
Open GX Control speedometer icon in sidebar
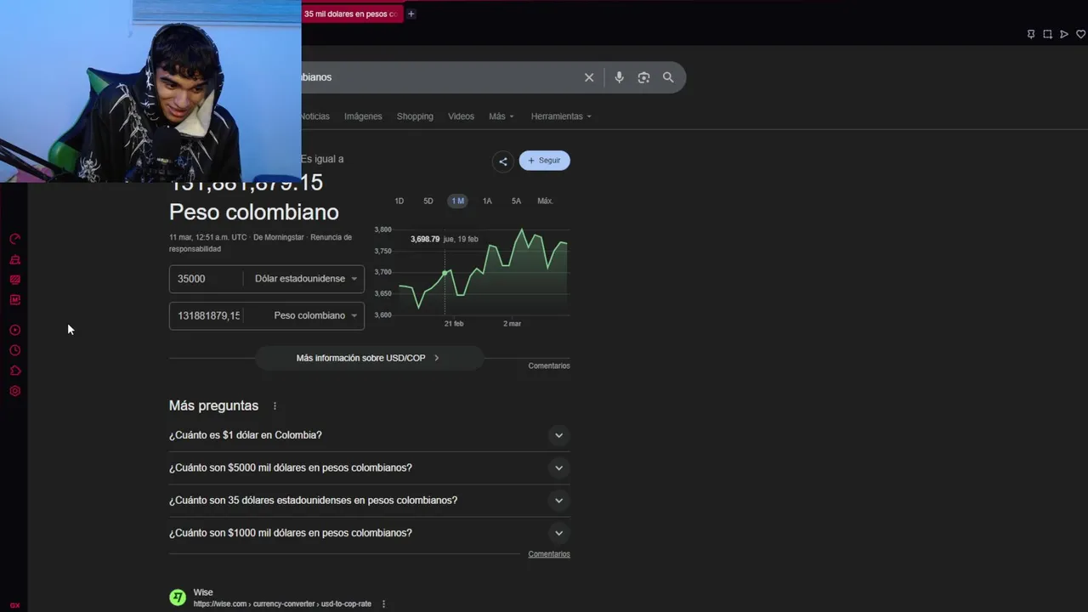[14, 239]
